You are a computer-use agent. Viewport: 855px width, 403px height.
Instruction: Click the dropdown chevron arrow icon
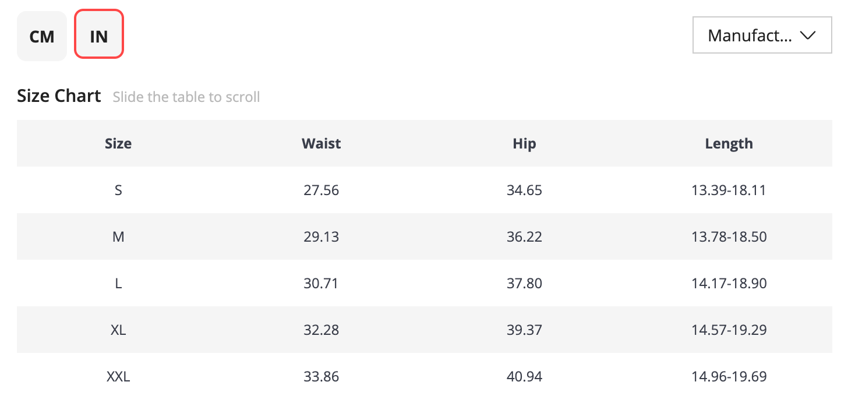pos(807,36)
